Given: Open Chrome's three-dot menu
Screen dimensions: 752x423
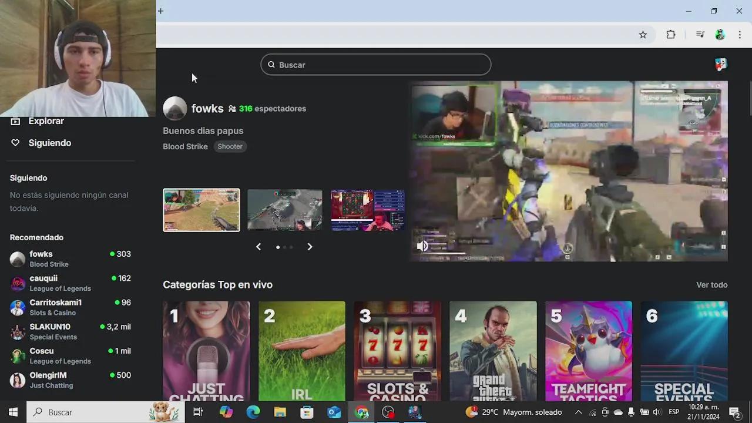Looking at the screenshot, I should click(x=740, y=35).
